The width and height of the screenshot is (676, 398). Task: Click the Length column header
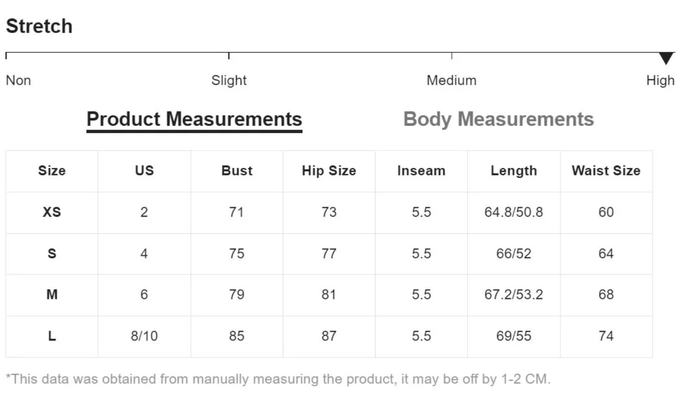(x=514, y=171)
